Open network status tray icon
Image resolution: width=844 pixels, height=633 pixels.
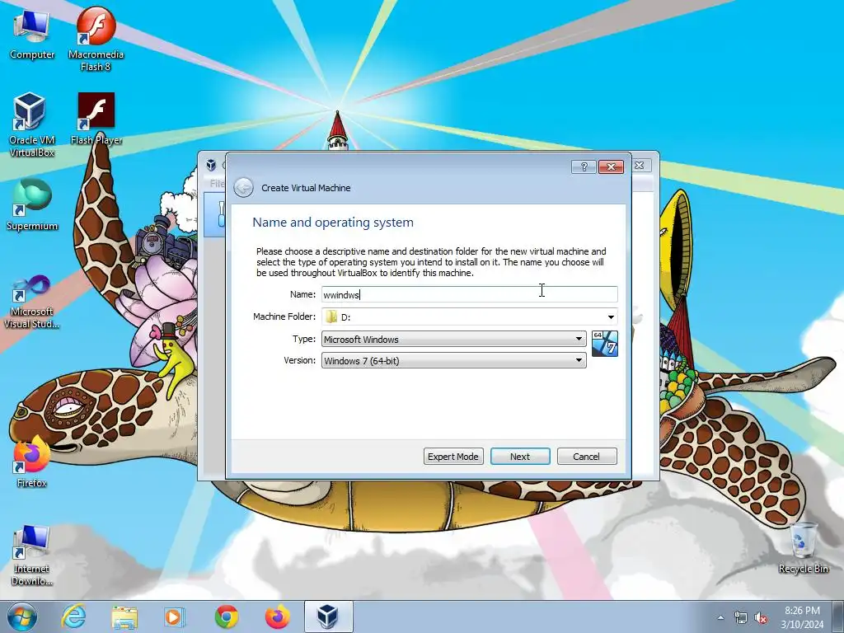741,618
